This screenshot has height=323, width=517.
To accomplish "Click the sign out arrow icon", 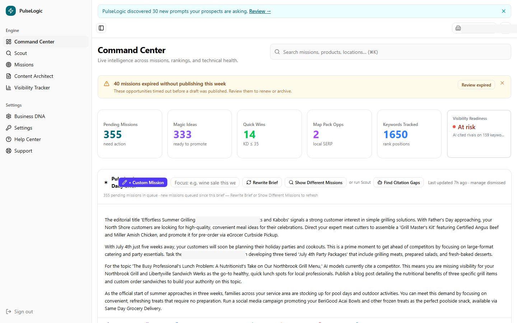I will pos(9,312).
